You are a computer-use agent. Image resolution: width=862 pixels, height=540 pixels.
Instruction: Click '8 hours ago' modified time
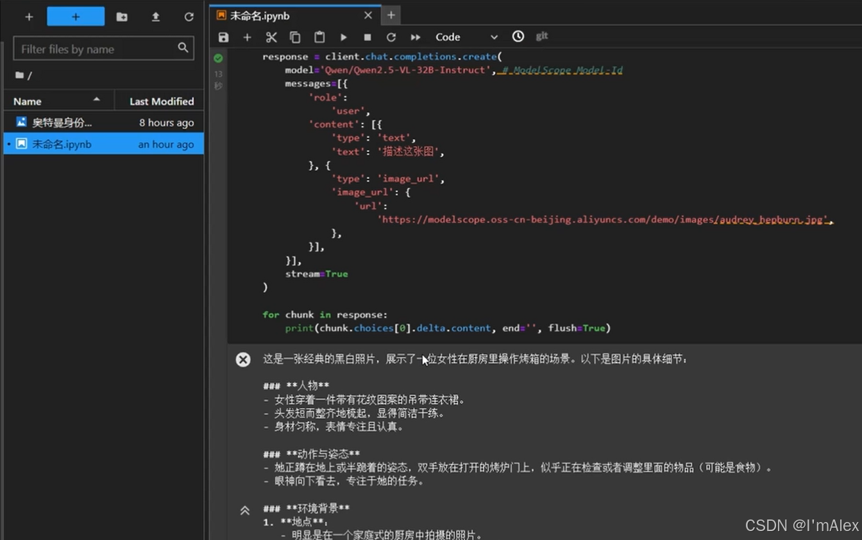tap(167, 123)
